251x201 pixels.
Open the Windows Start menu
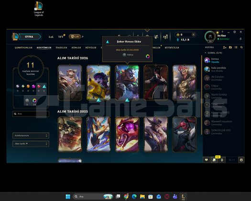68,197
